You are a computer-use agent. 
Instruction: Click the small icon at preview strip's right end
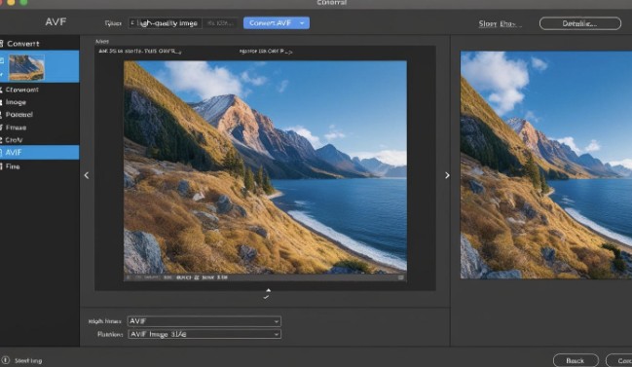[401, 277]
